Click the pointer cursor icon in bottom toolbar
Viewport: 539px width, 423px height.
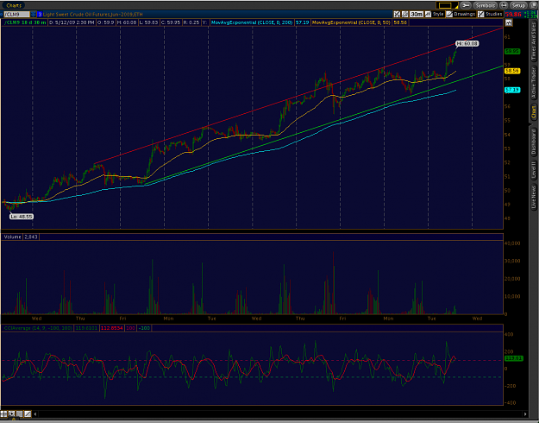pyautogui.click(x=11, y=414)
